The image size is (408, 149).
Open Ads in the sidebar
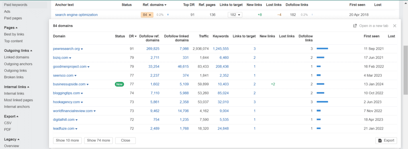click(7, 12)
